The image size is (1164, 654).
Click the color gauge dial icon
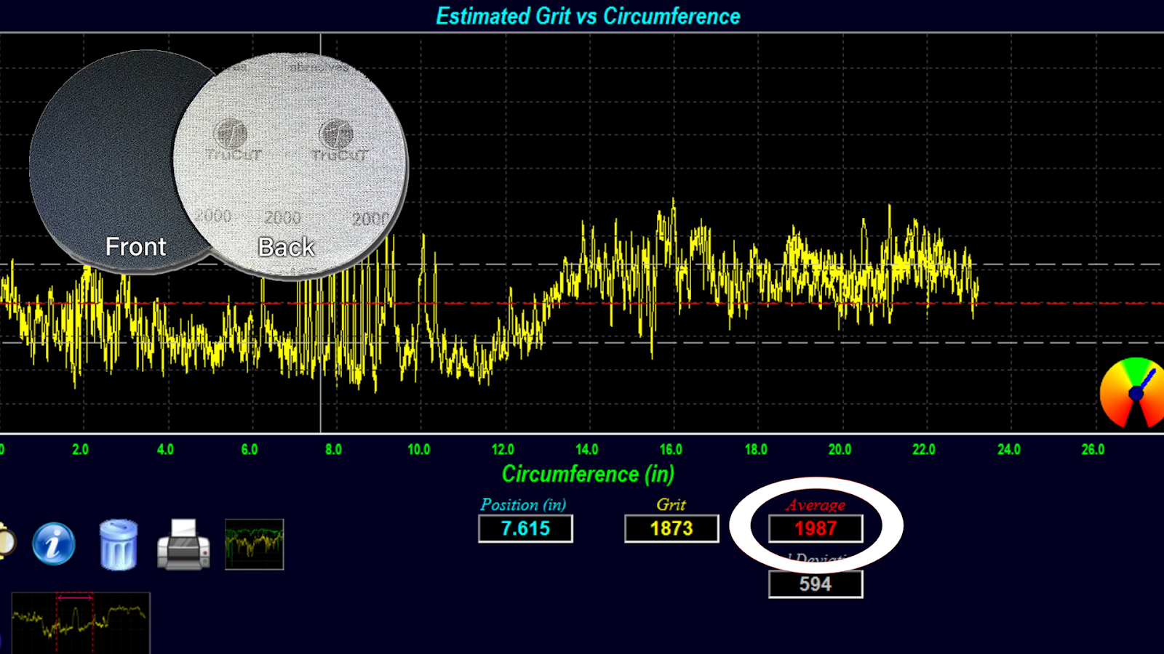click(x=1132, y=393)
